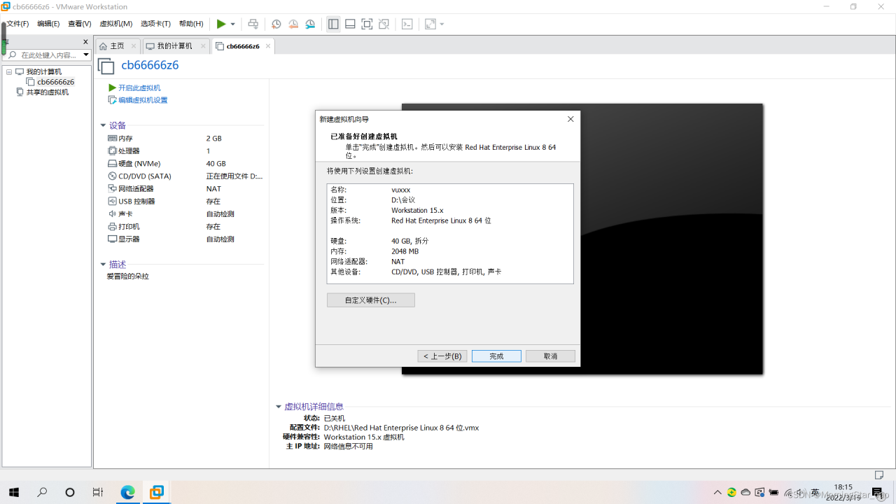
Task: Revert the virtual machine to a snapshot
Action: tap(293, 24)
